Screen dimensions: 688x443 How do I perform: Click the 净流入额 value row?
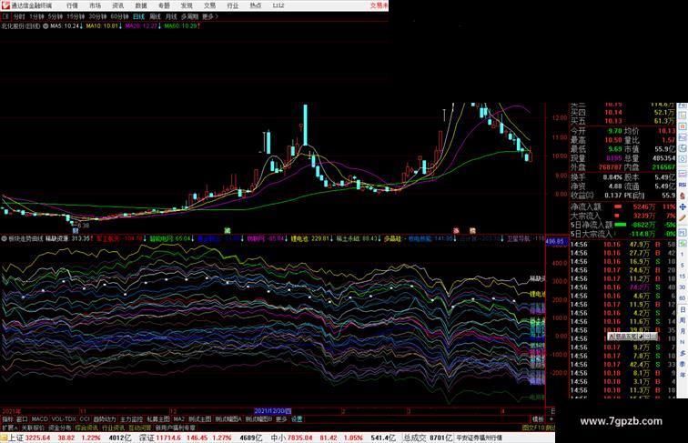pyautogui.click(x=622, y=206)
